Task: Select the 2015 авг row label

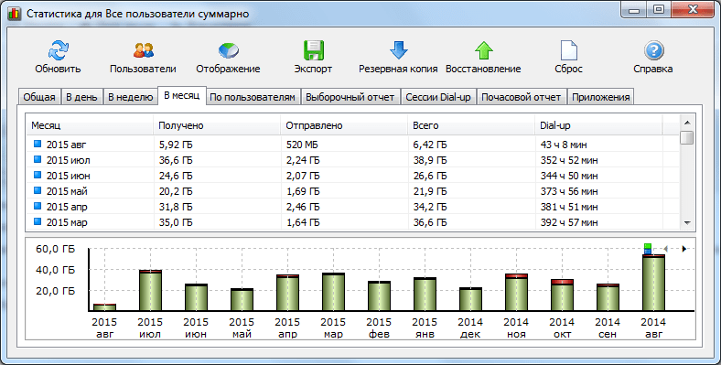Action: [x=66, y=145]
